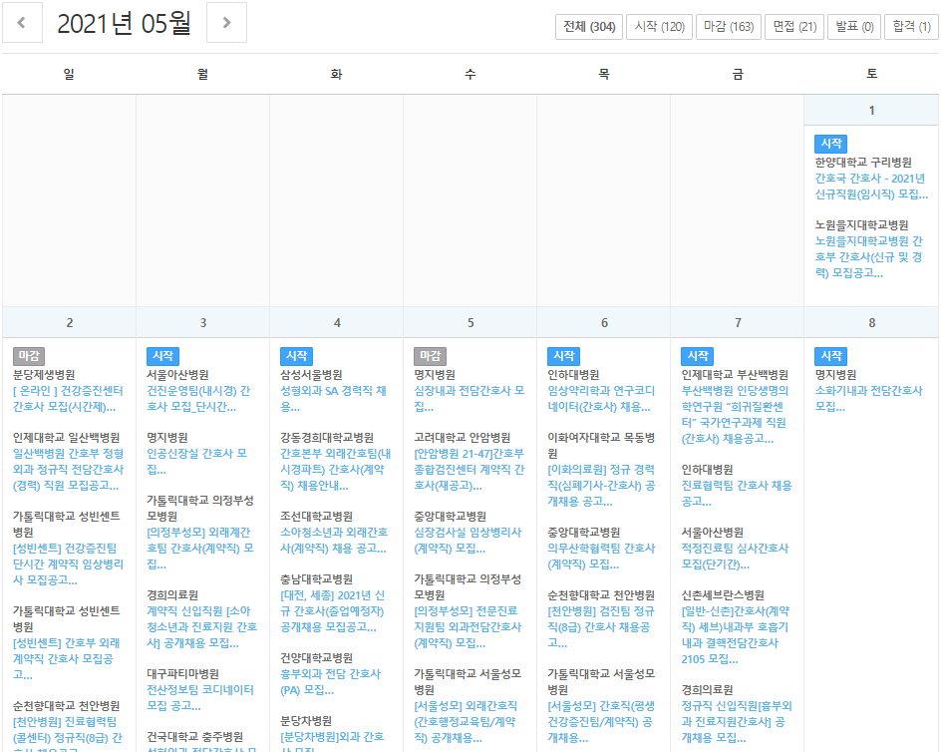Open 강동경희대학교병원 외래간호팀 간호사 link
This screenshot has width=942, height=752.
point(336,470)
